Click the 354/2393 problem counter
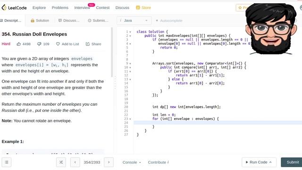302x170 pixels. [92, 162]
